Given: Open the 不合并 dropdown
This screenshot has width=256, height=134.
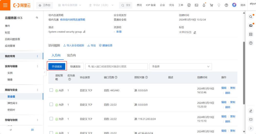Looking at the screenshot, I should [181, 67].
